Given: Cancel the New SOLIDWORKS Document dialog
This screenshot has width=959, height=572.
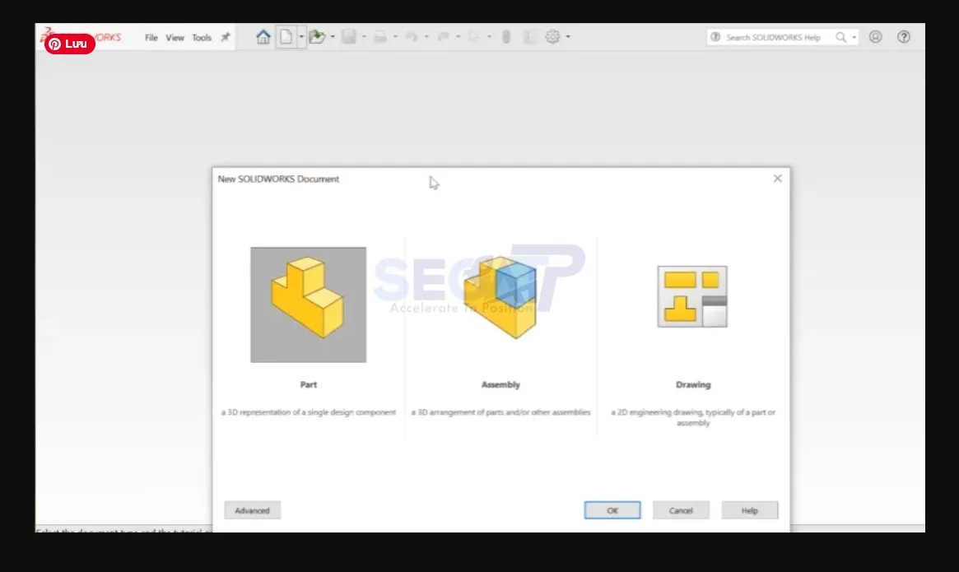Looking at the screenshot, I should click(x=682, y=510).
